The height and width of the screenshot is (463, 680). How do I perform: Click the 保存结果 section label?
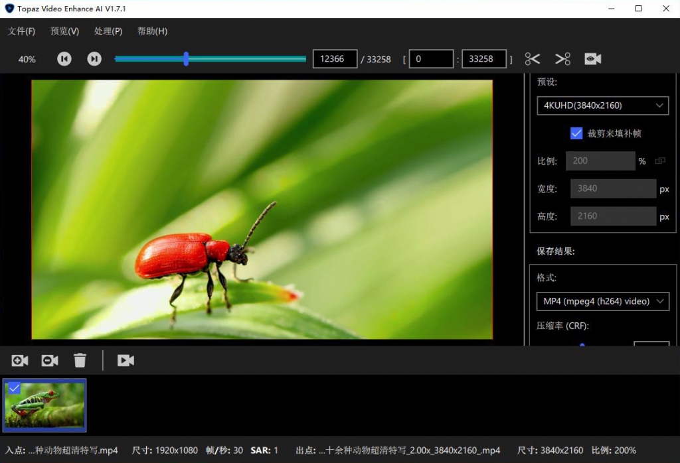[556, 251]
